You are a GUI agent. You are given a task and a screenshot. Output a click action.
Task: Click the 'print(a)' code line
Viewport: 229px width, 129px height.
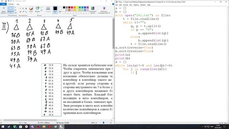[x=122, y=55]
